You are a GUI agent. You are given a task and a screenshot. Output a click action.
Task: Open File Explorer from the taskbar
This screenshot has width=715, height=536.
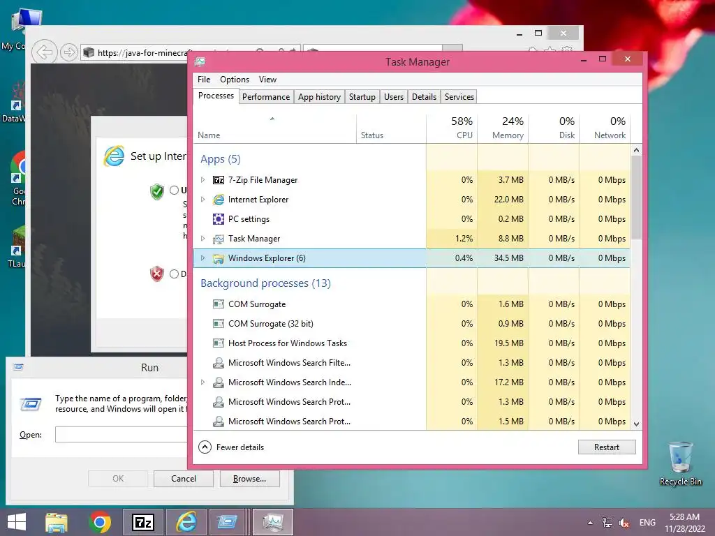(57, 522)
